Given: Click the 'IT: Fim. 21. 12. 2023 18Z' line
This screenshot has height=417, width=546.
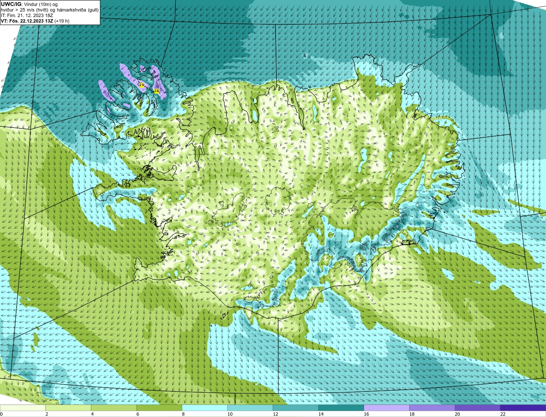Looking at the screenshot, I should pyautogui.click(x=27, y=15).
